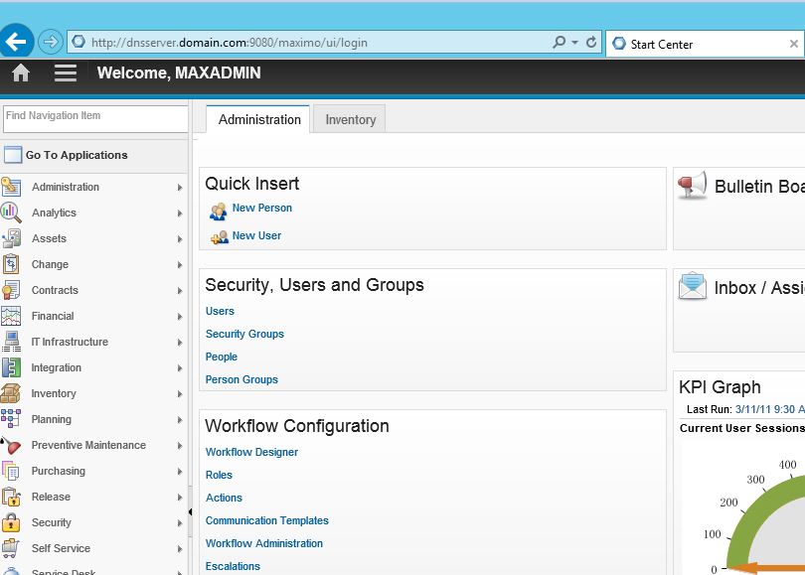Collapse the side navigation panel handle
This screenshot has height=575, width=805.
pos(190,511)
